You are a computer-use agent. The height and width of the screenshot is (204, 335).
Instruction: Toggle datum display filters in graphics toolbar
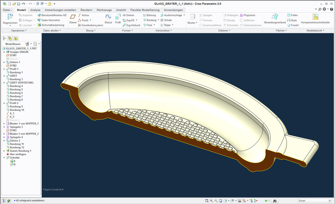coord(244,201)
